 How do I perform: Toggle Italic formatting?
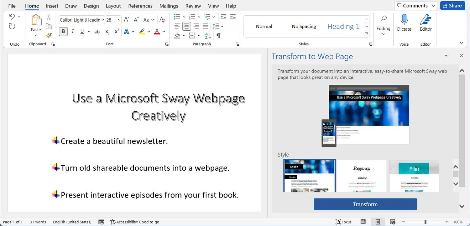[73, 32]
